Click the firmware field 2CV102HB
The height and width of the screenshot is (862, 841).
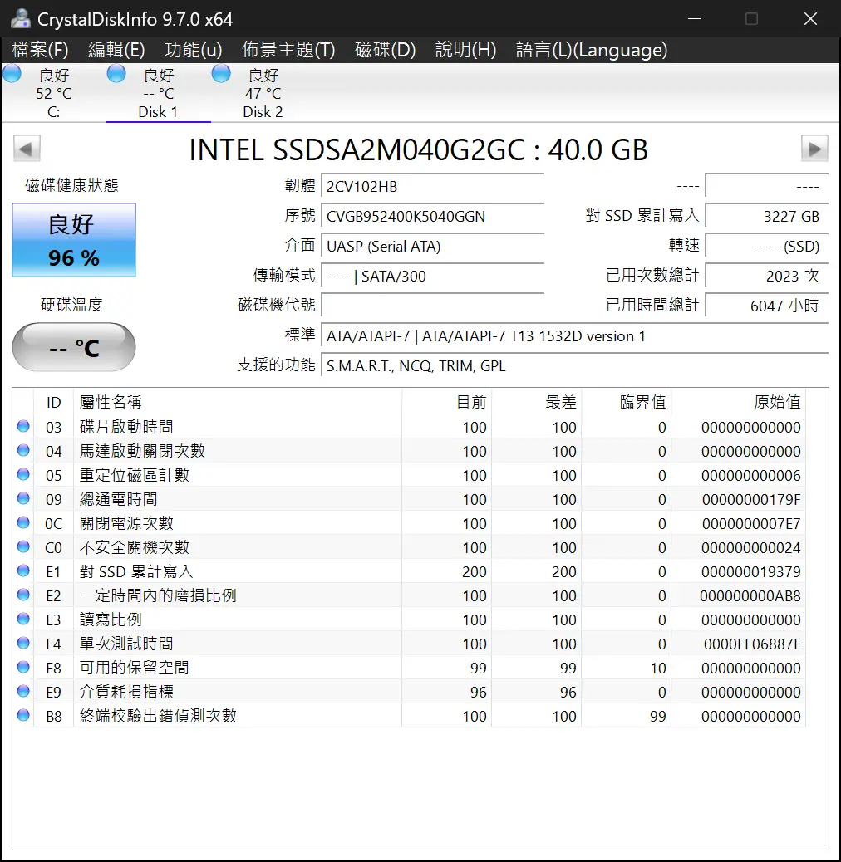pyautogui.click(x=432, y=186)
